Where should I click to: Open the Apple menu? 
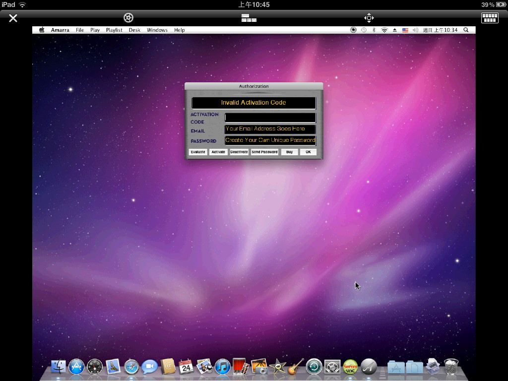point(42,30)
